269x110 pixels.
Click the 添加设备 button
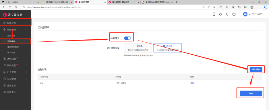click(256, 69)
